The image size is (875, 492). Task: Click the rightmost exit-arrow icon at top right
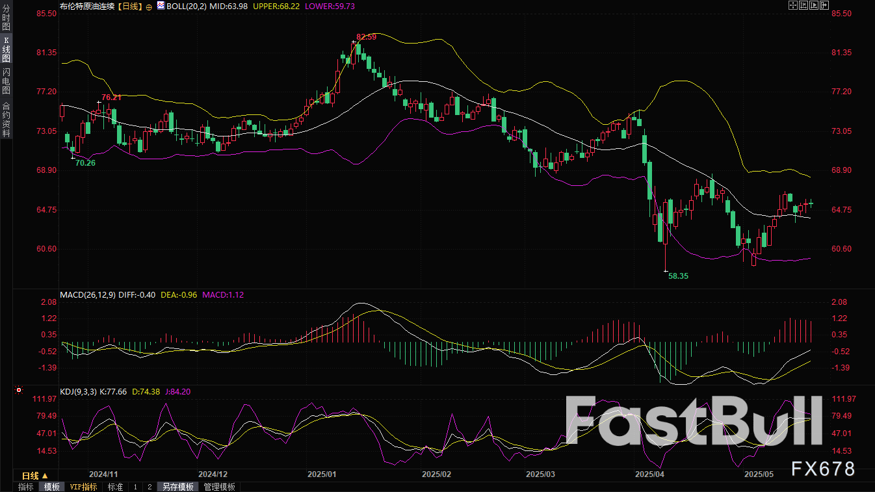(824, 5)
